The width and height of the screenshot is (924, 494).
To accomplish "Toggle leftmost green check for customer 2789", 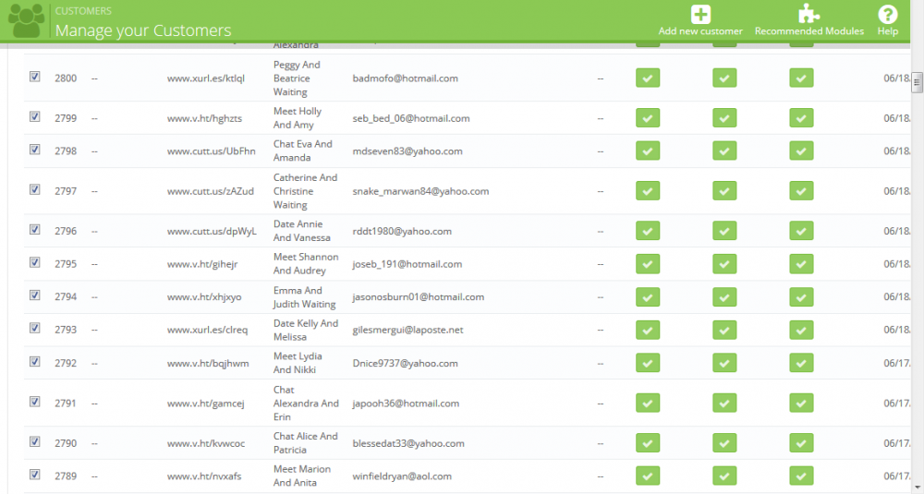I will tap(648, 476).
